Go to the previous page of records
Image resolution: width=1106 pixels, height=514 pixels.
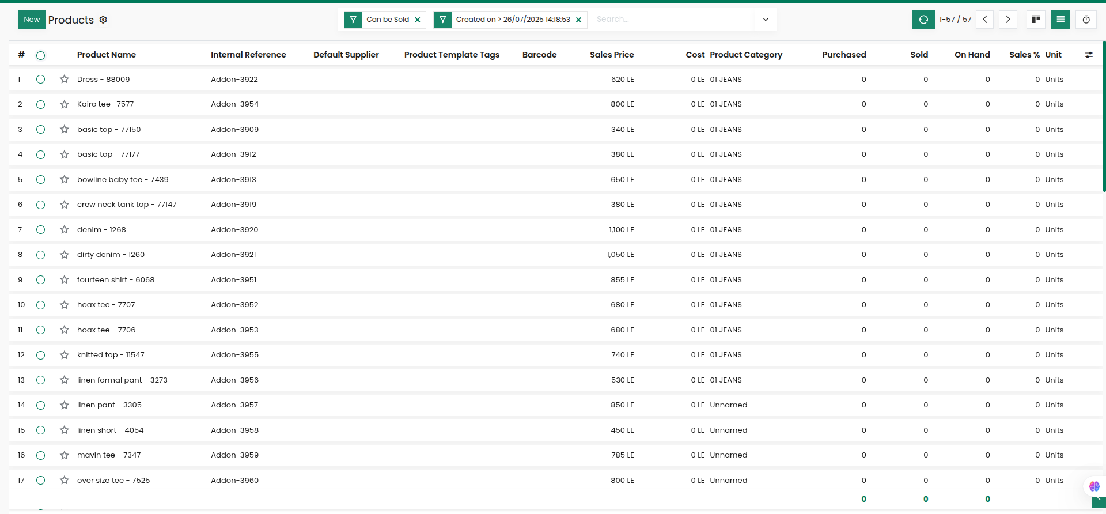(985, 20)
